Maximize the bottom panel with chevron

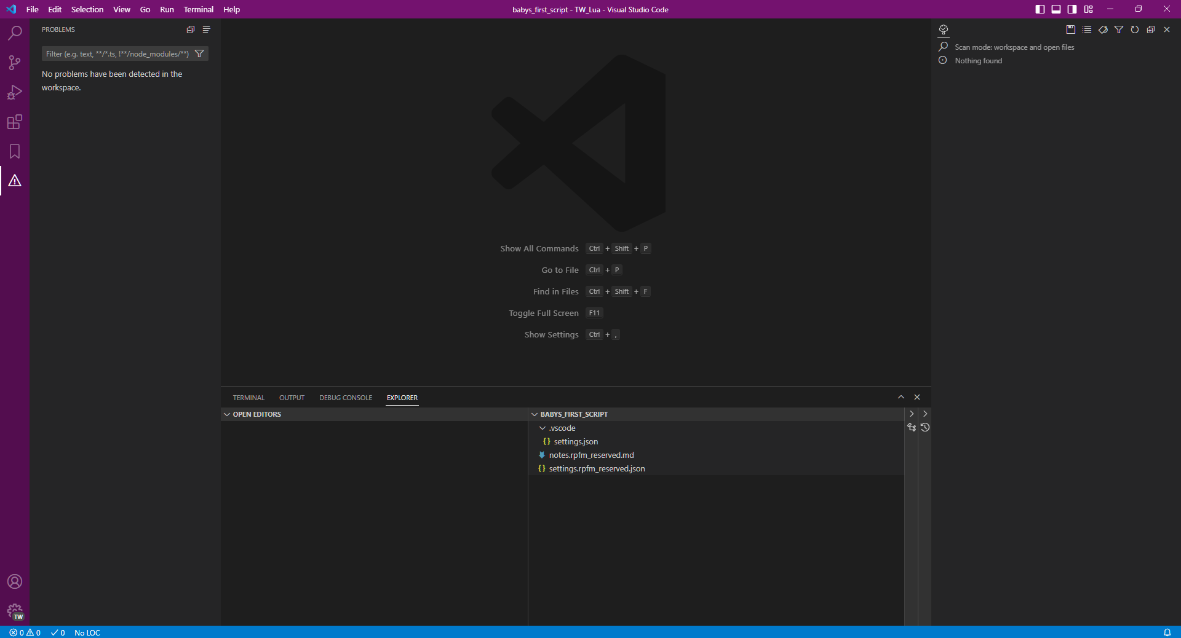point(901,397)
